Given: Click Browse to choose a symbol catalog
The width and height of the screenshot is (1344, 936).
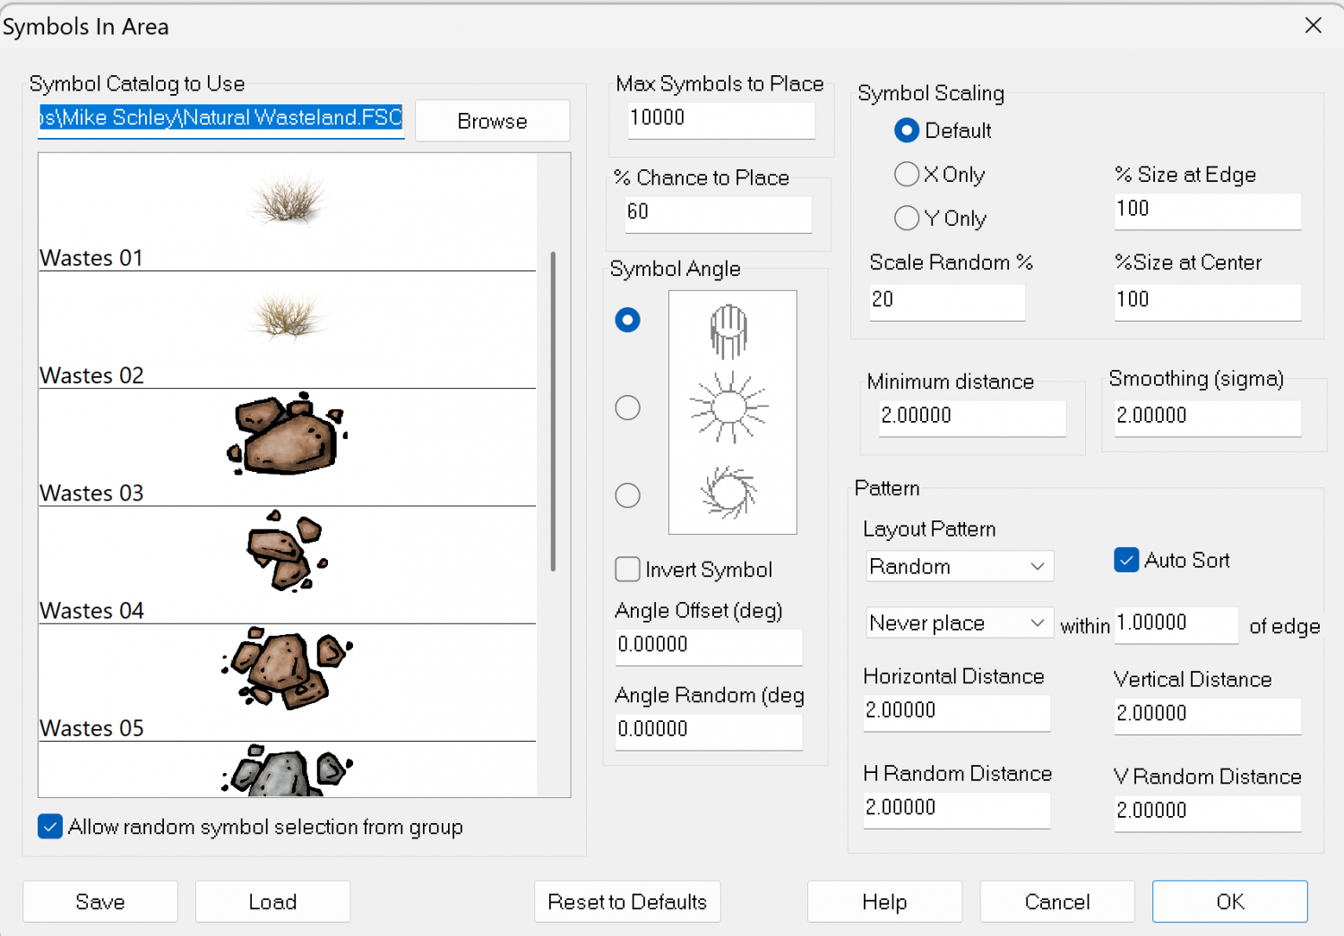Looking at the screenshot, I should click(x=492, y=121).
